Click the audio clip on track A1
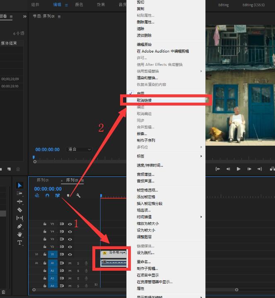Screen dimensions: 275x298 click(x=113, y=263)
